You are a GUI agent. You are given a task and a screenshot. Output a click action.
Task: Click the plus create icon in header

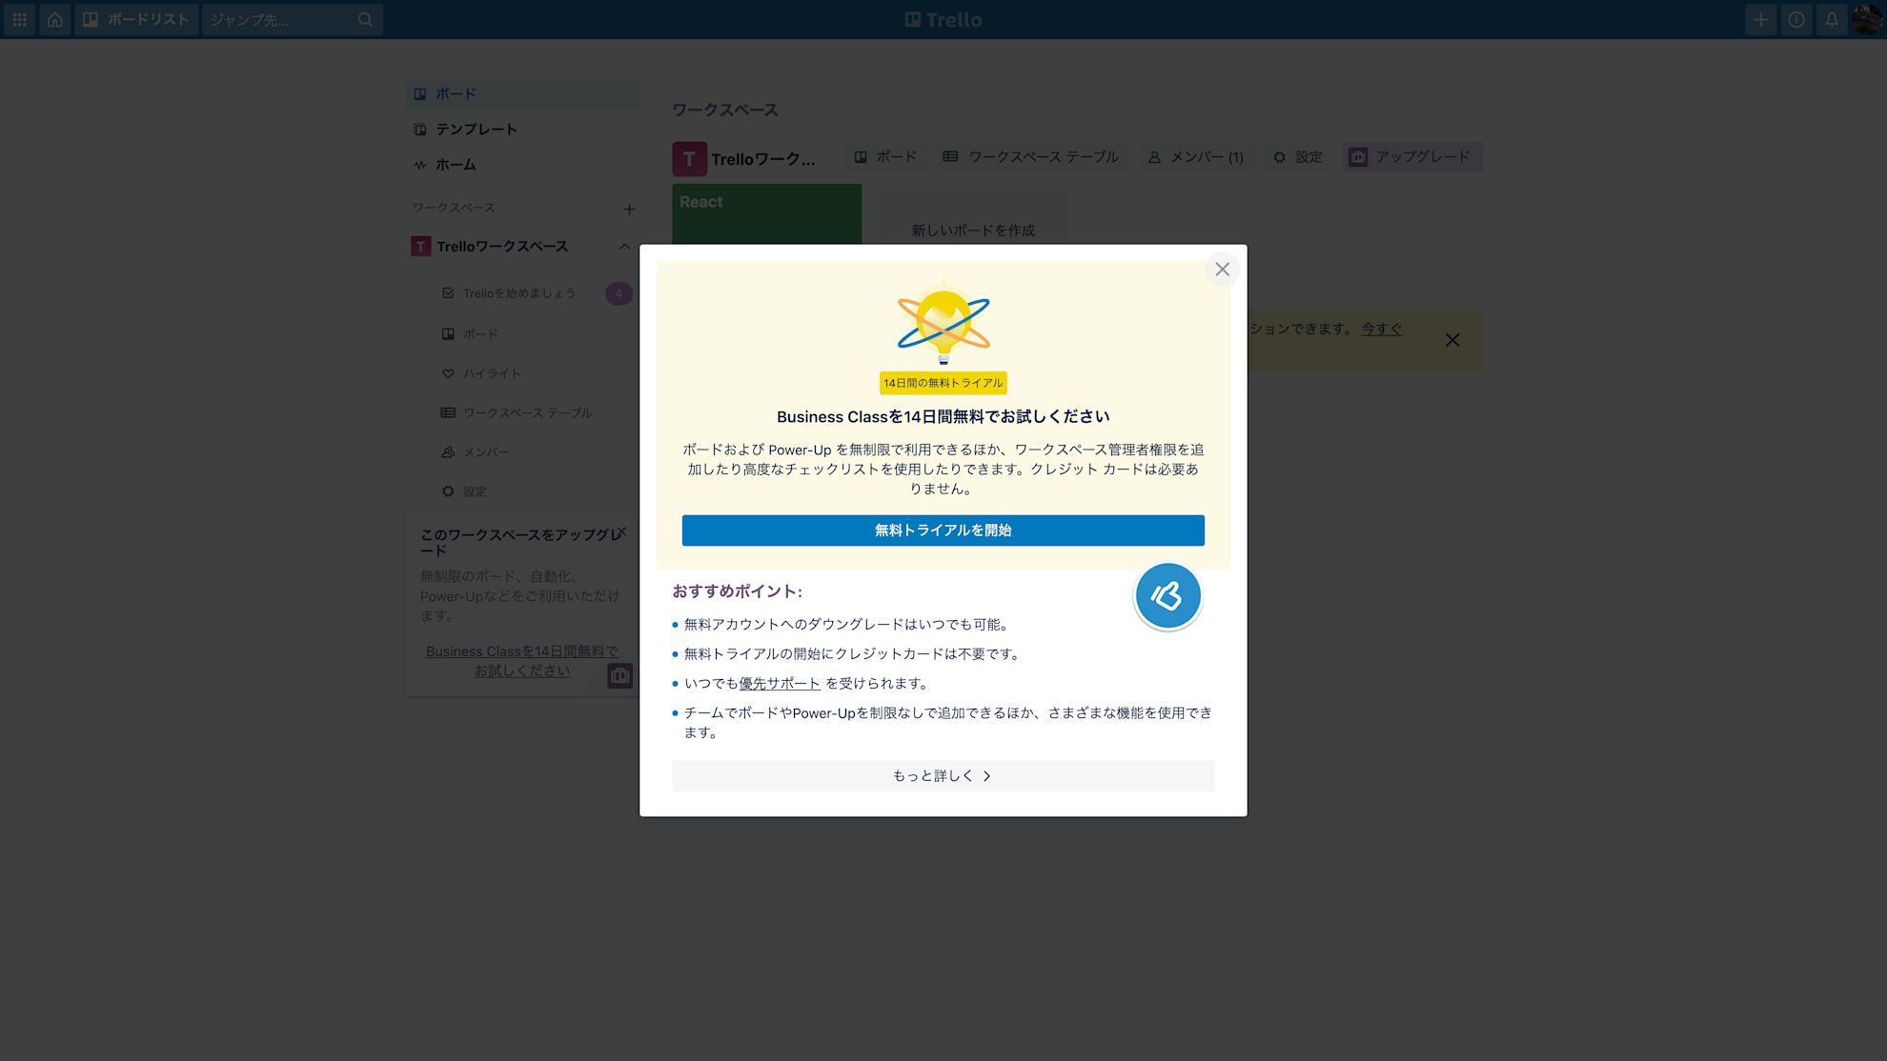click(x=1760, y=19)
